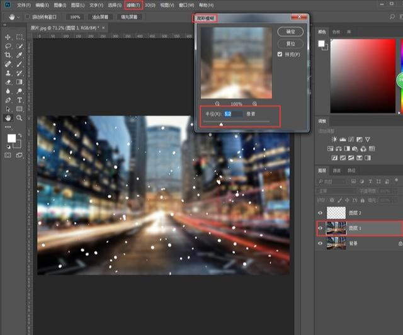403x335 pixels.
Task: Open the layer filter kind dropdown
Action: pos(331,181)
